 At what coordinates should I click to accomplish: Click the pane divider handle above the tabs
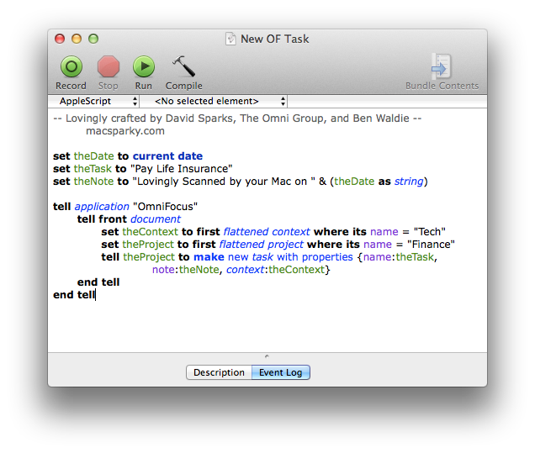click(267, 356)
